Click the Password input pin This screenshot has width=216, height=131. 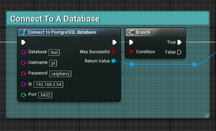[x=24, y=73]
